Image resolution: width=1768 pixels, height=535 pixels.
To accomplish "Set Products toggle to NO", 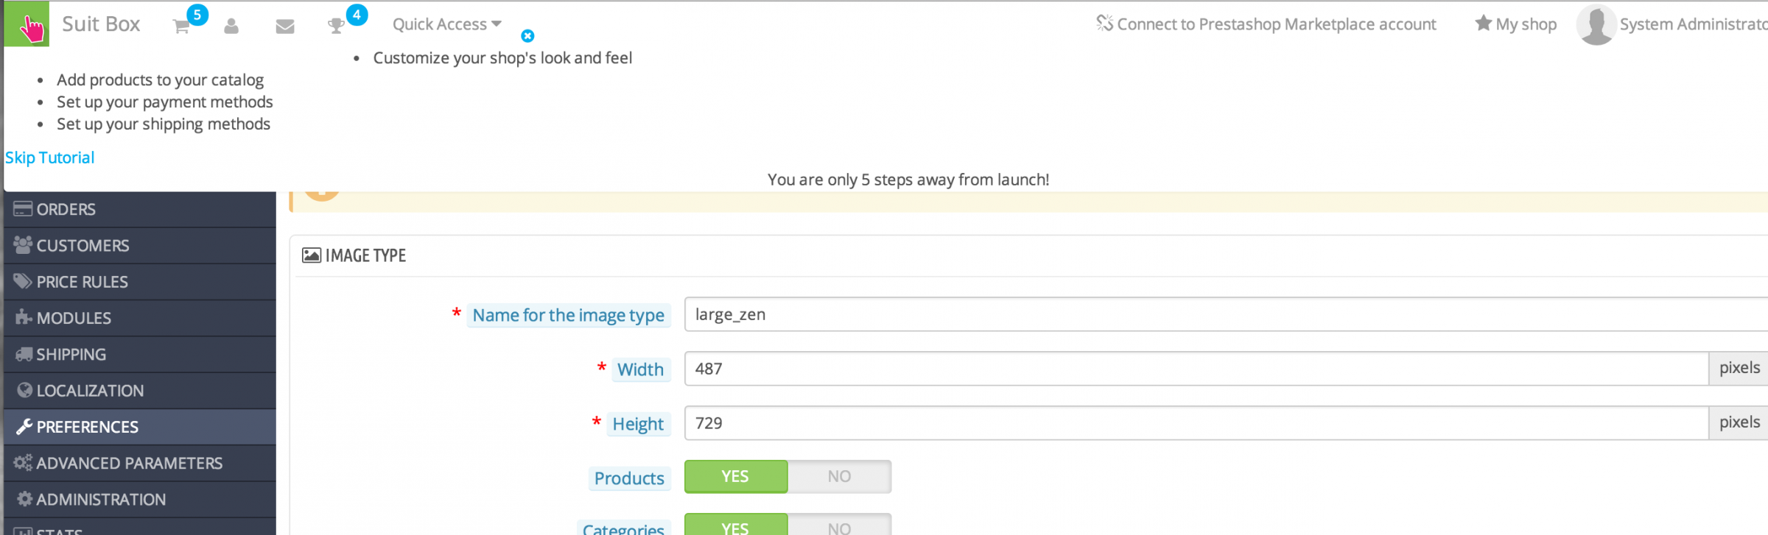I will 839,477.
